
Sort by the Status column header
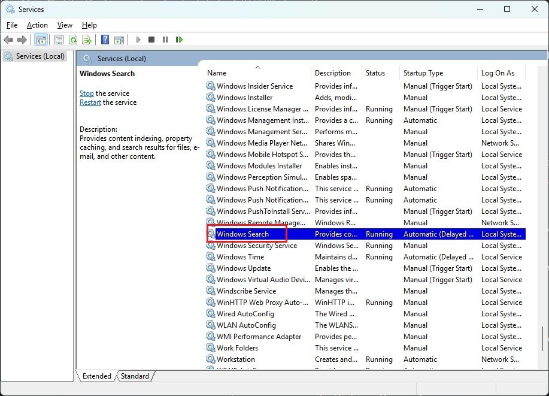(x=380, y=73)
